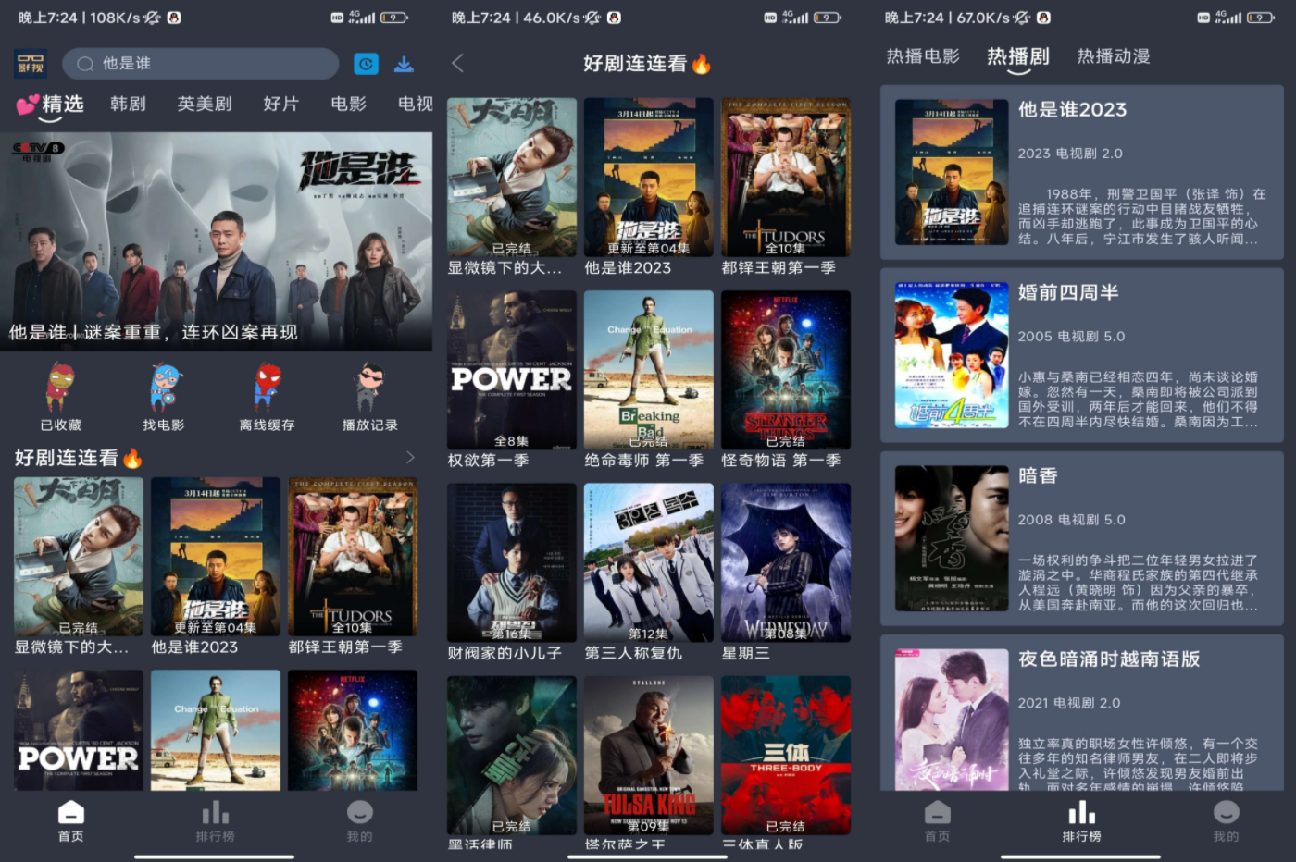Viewport: 1296px width, 862px height.
Task: Select the 热播动漫 tab
Action: (x=1113, y=56)
